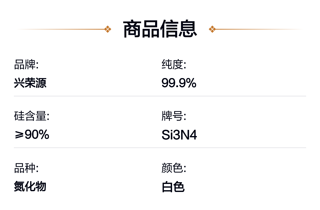Select the 牌号 label
Viewport: 320px width, 210px height.
[x=174, y=116]
